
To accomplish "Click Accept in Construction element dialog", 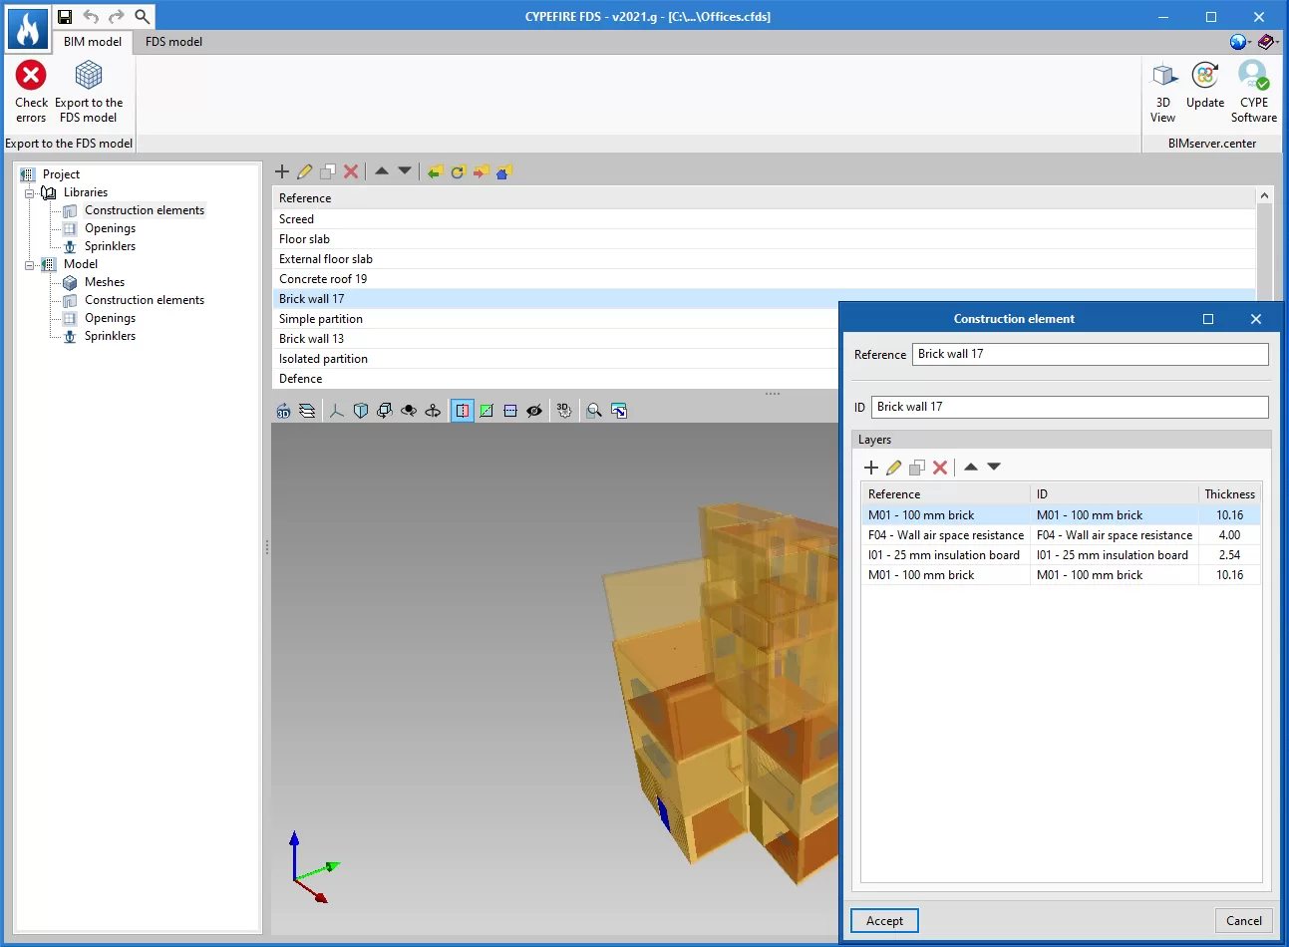I will pyautogui.click(x=884, y=921).
